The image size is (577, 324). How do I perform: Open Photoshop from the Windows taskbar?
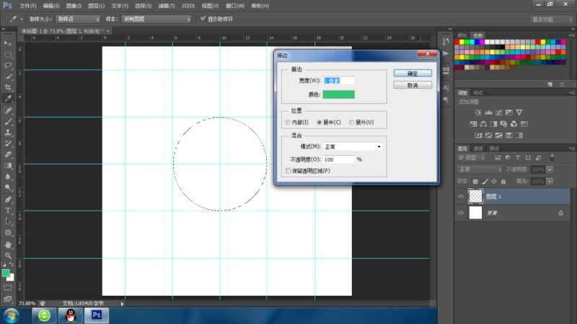96,315
